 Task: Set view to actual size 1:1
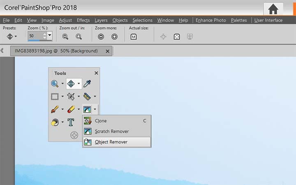pos(134,37)
